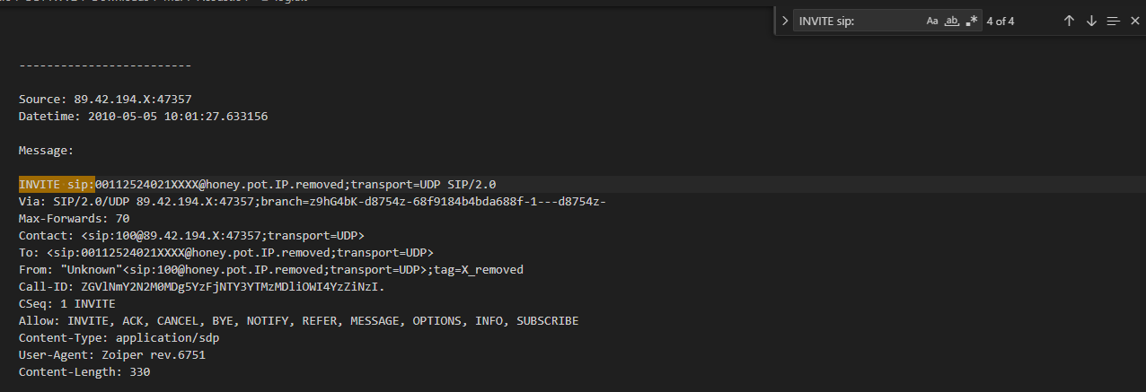Place cursor on "Content-Type: application/sdp" line

(x=119, y=337)
